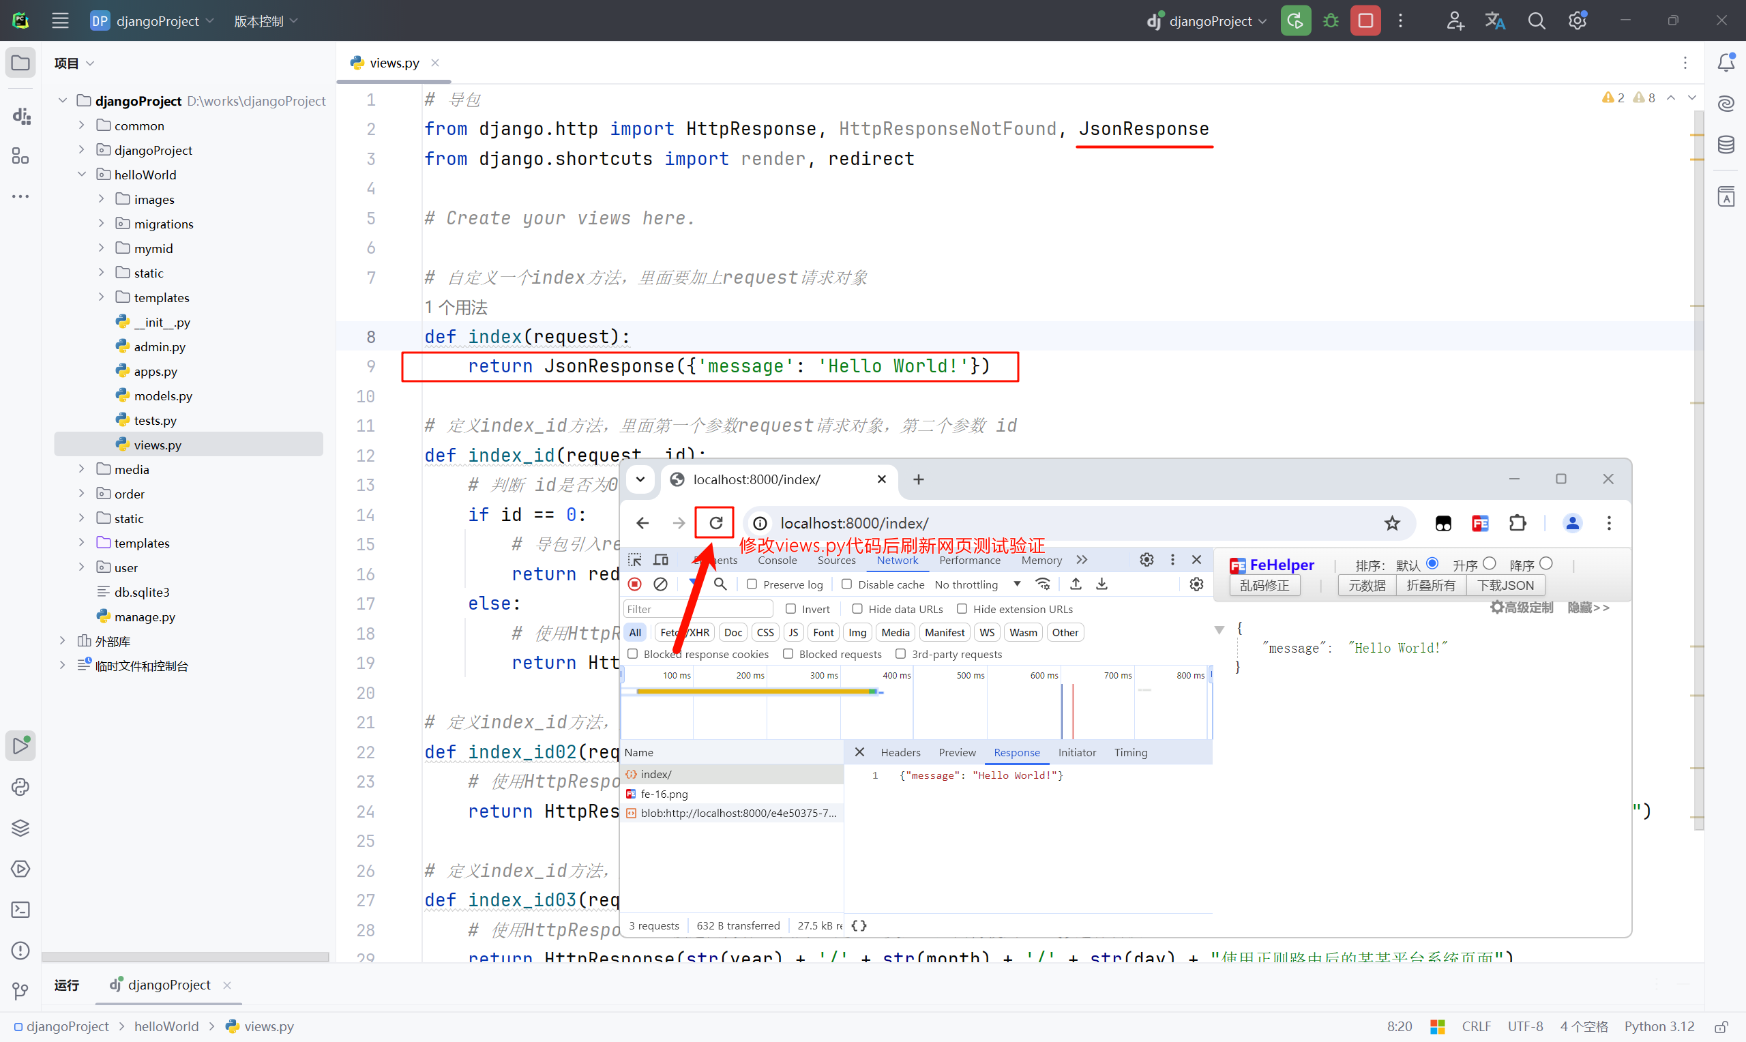Reload the localhost page in browser
The image size is (1746, 1042).
715,522
